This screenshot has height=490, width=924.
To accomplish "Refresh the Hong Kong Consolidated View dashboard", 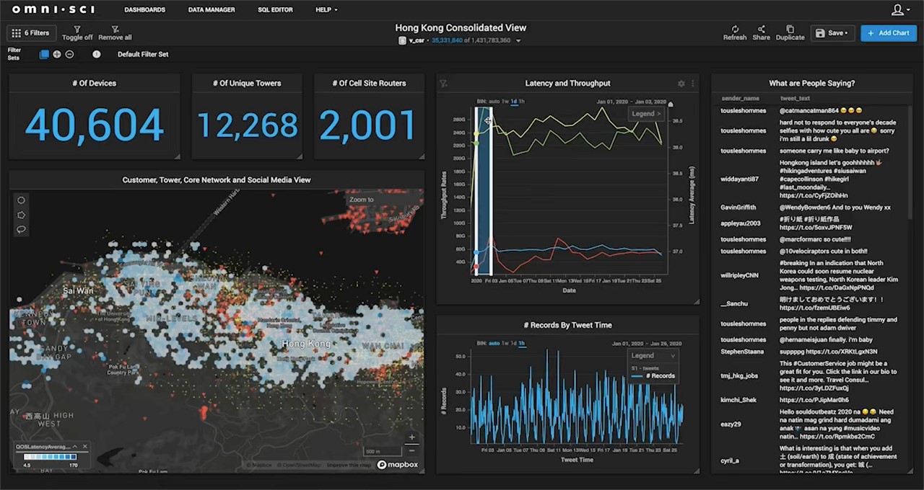I will coord(734,32).
